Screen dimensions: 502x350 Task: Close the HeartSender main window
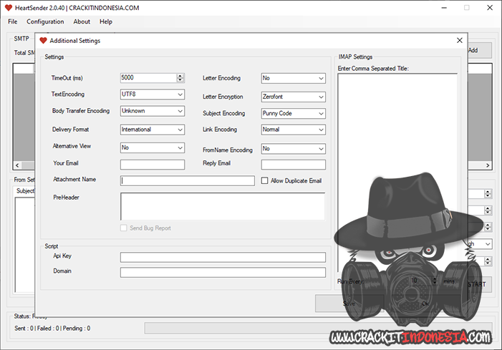point(490,8)
